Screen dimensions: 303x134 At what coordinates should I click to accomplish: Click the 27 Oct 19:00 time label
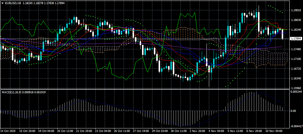pos(141,131)
